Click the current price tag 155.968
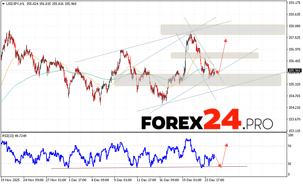Viewport: 303px width, 184px height. point(294,70)
